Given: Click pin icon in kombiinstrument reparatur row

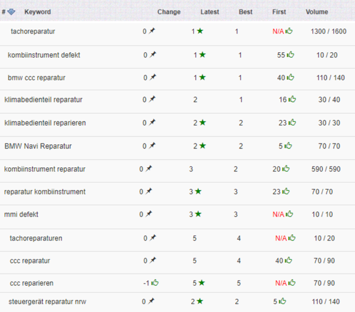Looking at the screenshot, I should tap(149, 168).
